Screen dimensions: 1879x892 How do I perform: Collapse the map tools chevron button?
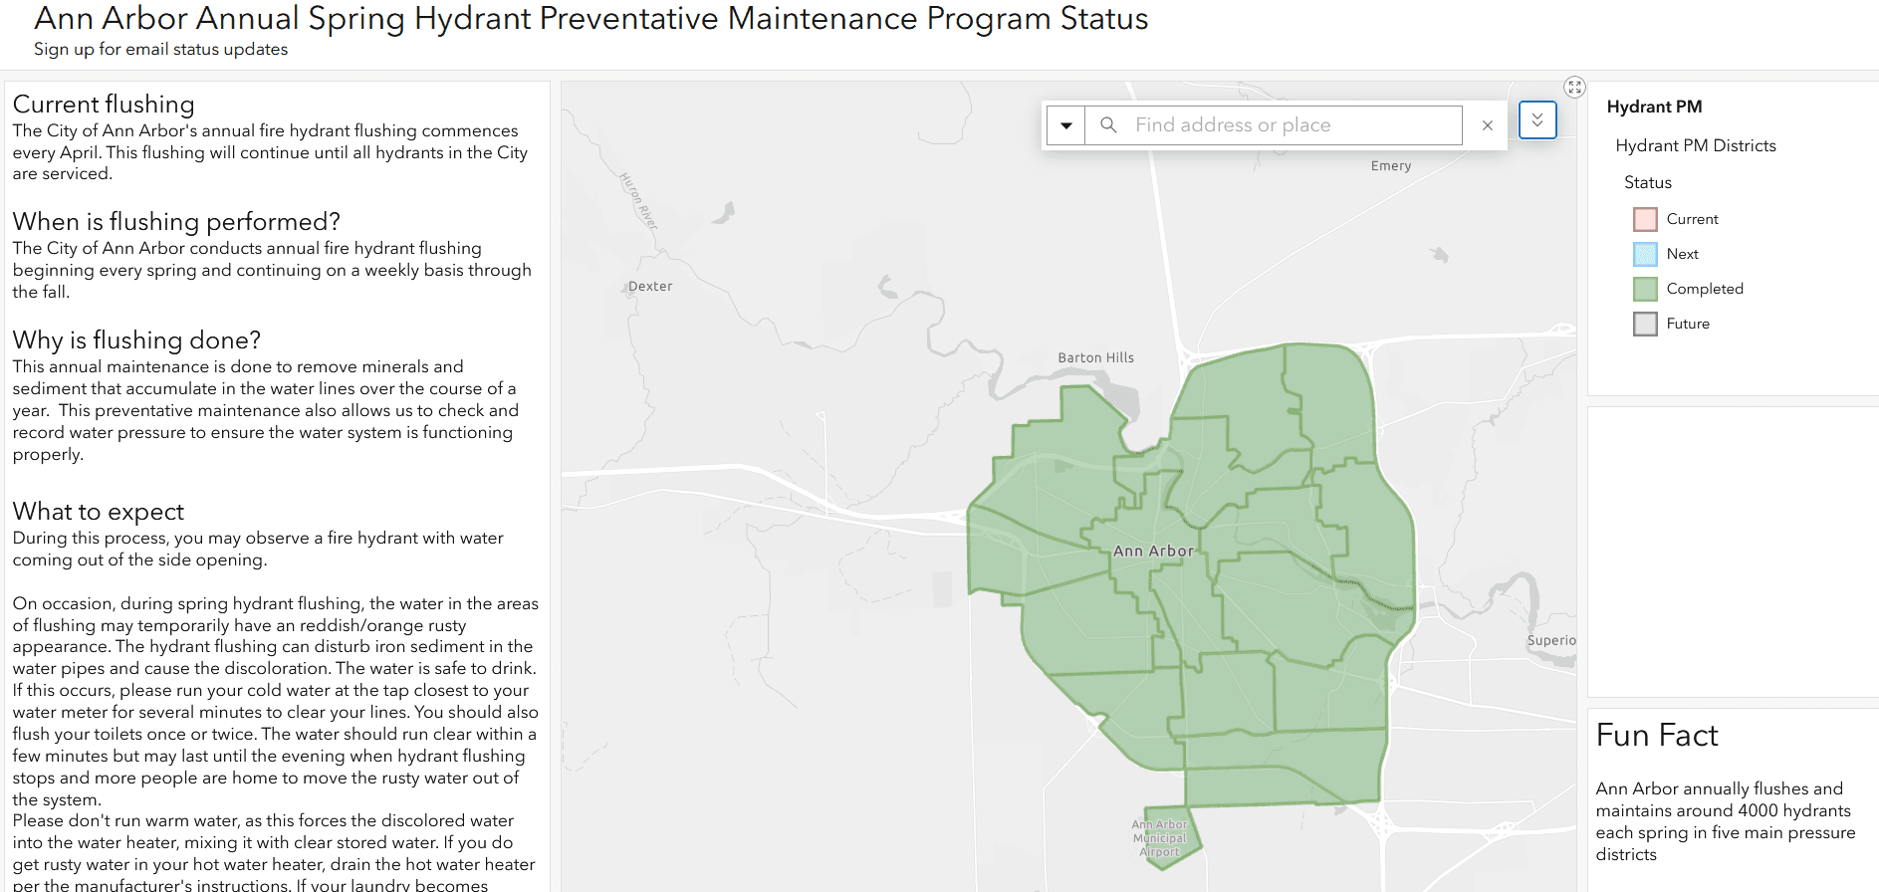1537,120
